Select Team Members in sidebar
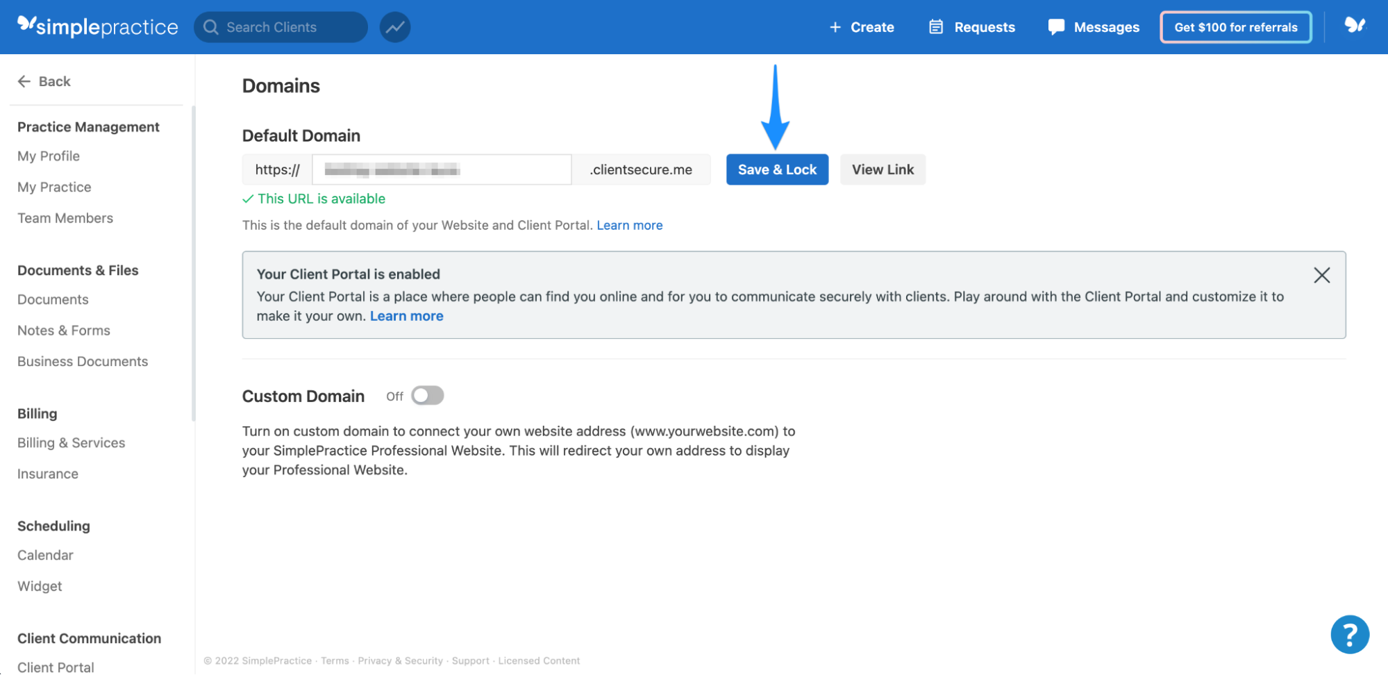The image size is (1388, 675). pos(65,218)
